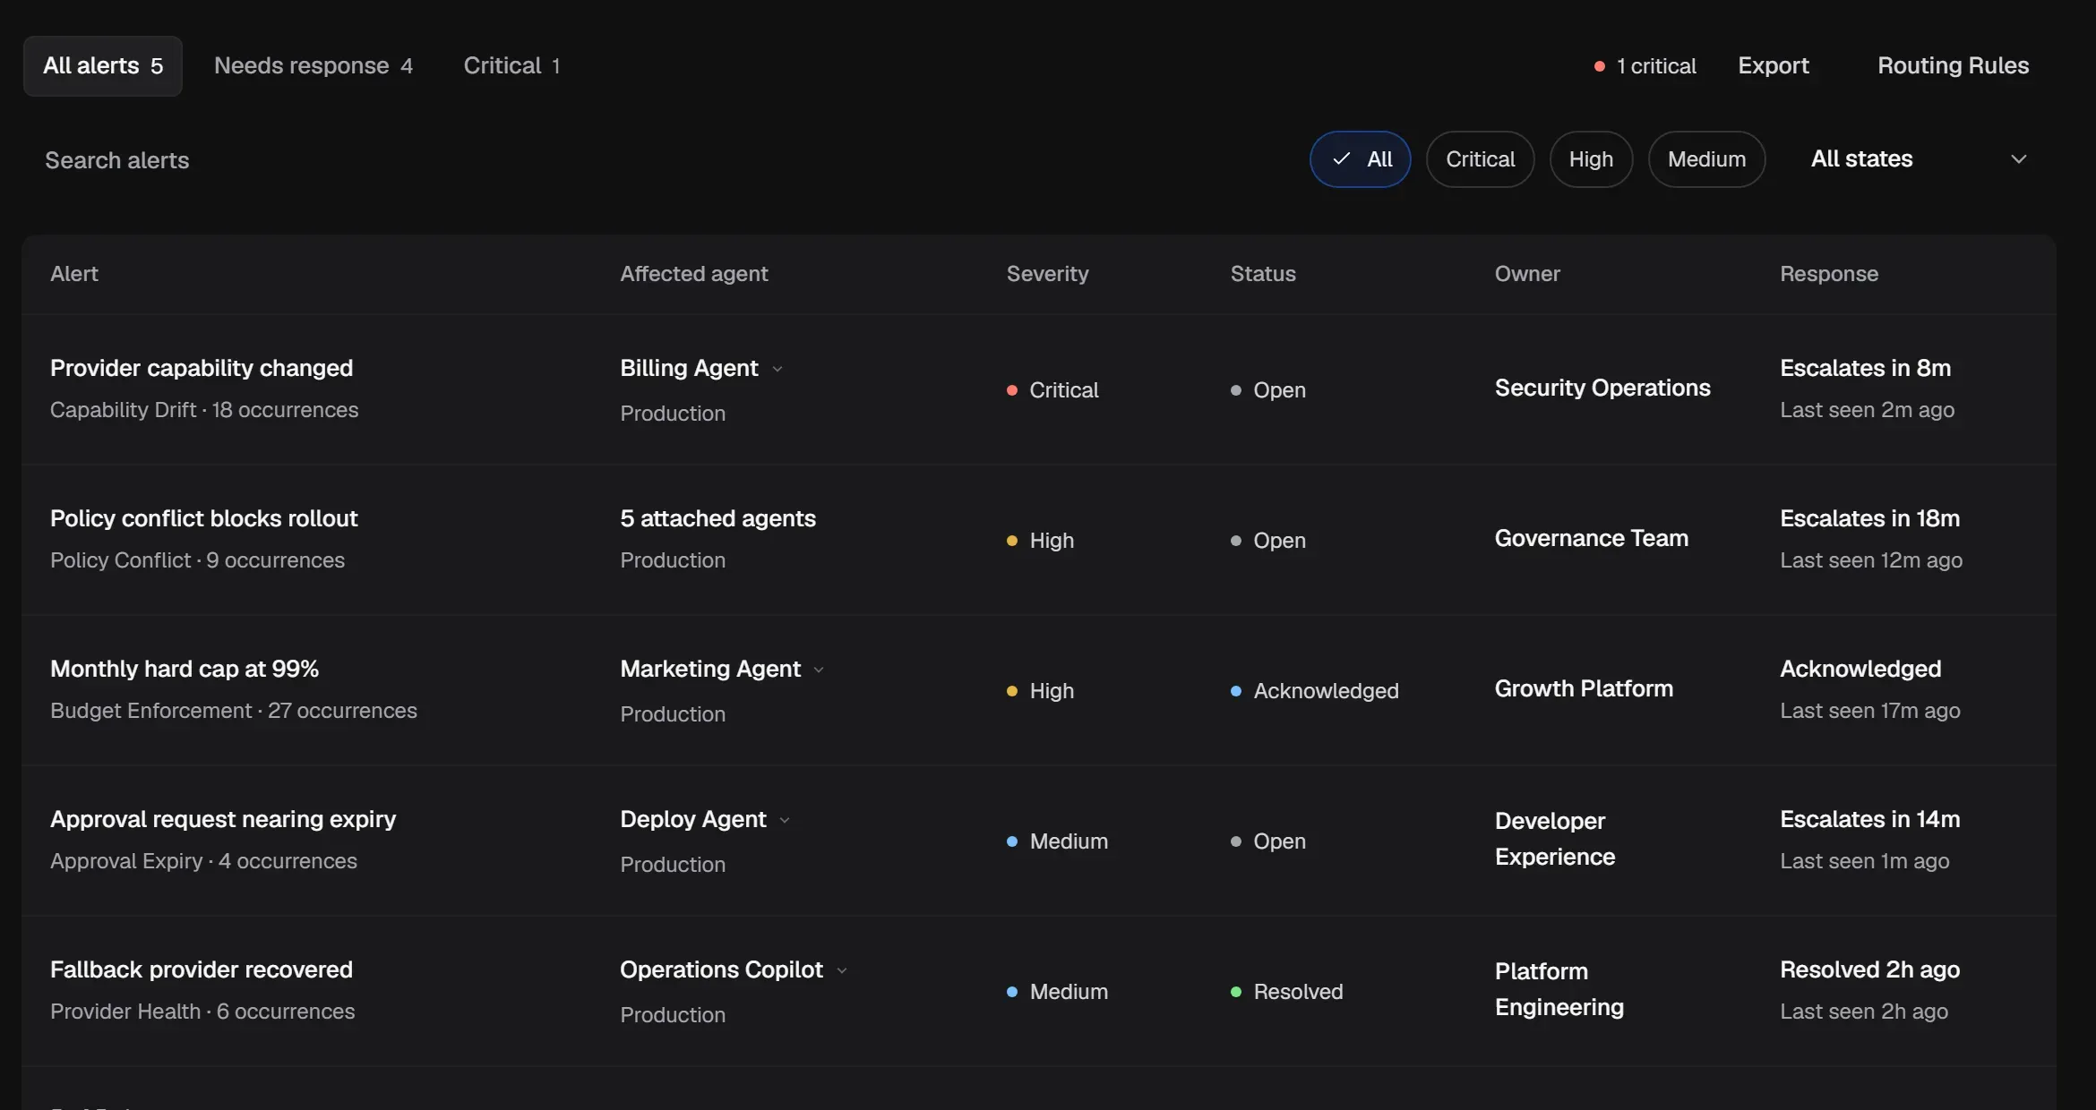2096x1110 pixels.
Task: Click the Acknowledged status in Marketing Agent row
Action: [x=1314, y=691]
